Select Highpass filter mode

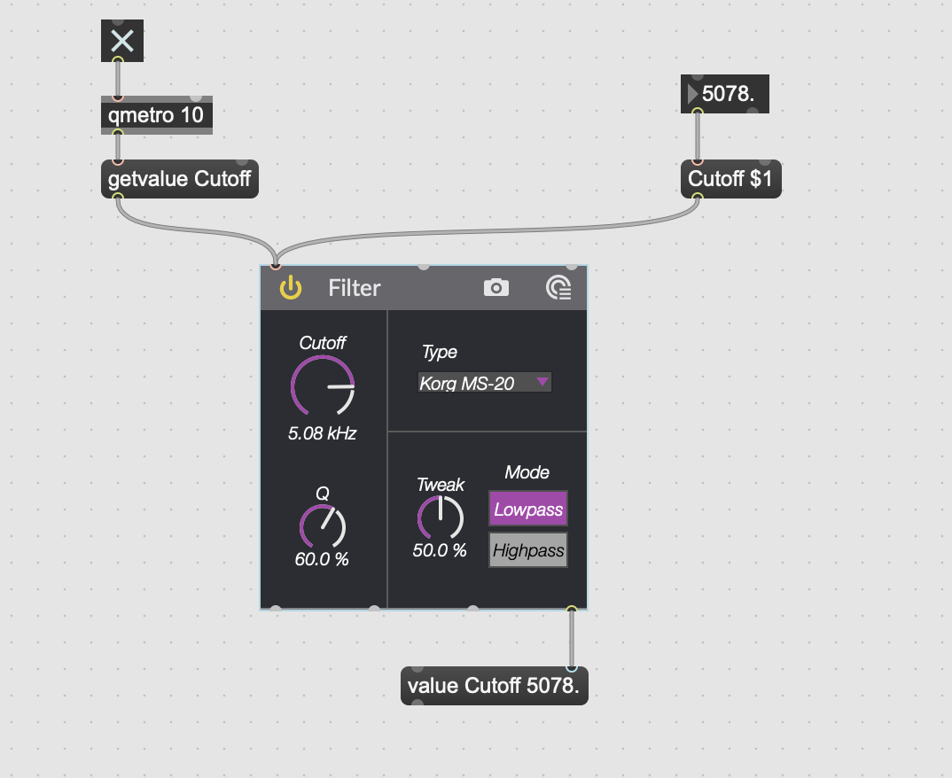tap(528, 550)
